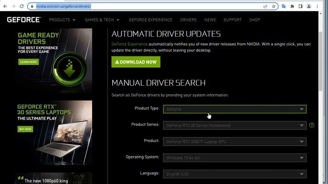Toggle the browser side panel icon
Viewport: 328px width, 184px height.
coord(300,6)
